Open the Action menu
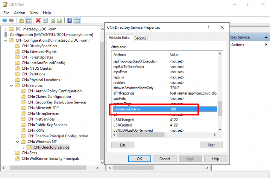 point(19,13)
